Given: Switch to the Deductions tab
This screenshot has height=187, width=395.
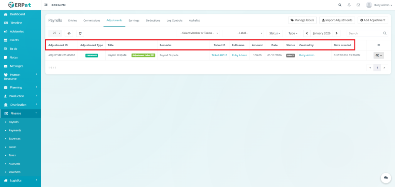Looking at the screenshot, I should tap(153, 20).
